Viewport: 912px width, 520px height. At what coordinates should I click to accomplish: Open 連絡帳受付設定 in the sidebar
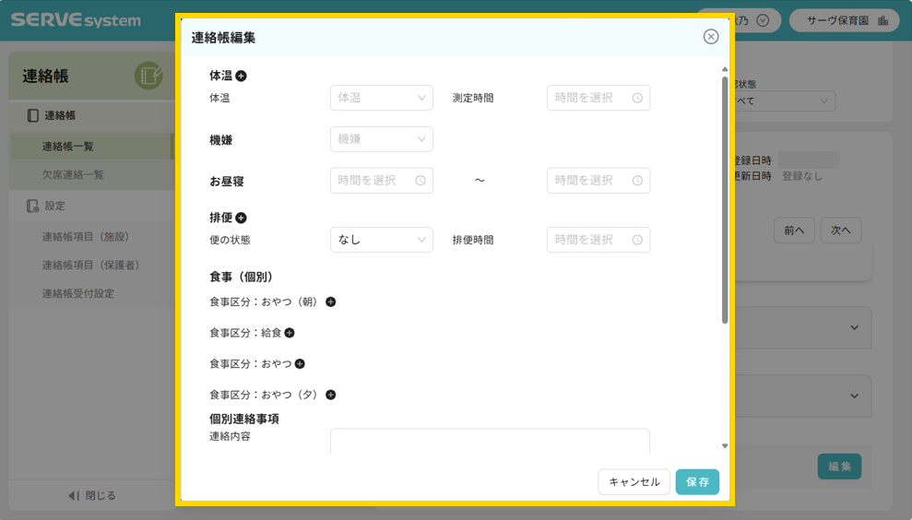click(78, 294)
